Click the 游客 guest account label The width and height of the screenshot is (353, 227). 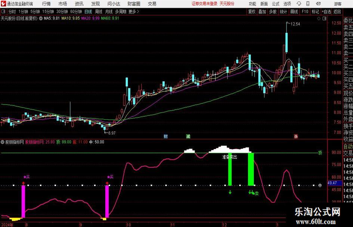pos(337,4)
